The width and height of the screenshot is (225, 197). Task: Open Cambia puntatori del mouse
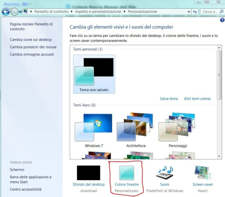(x=33, y=47)
